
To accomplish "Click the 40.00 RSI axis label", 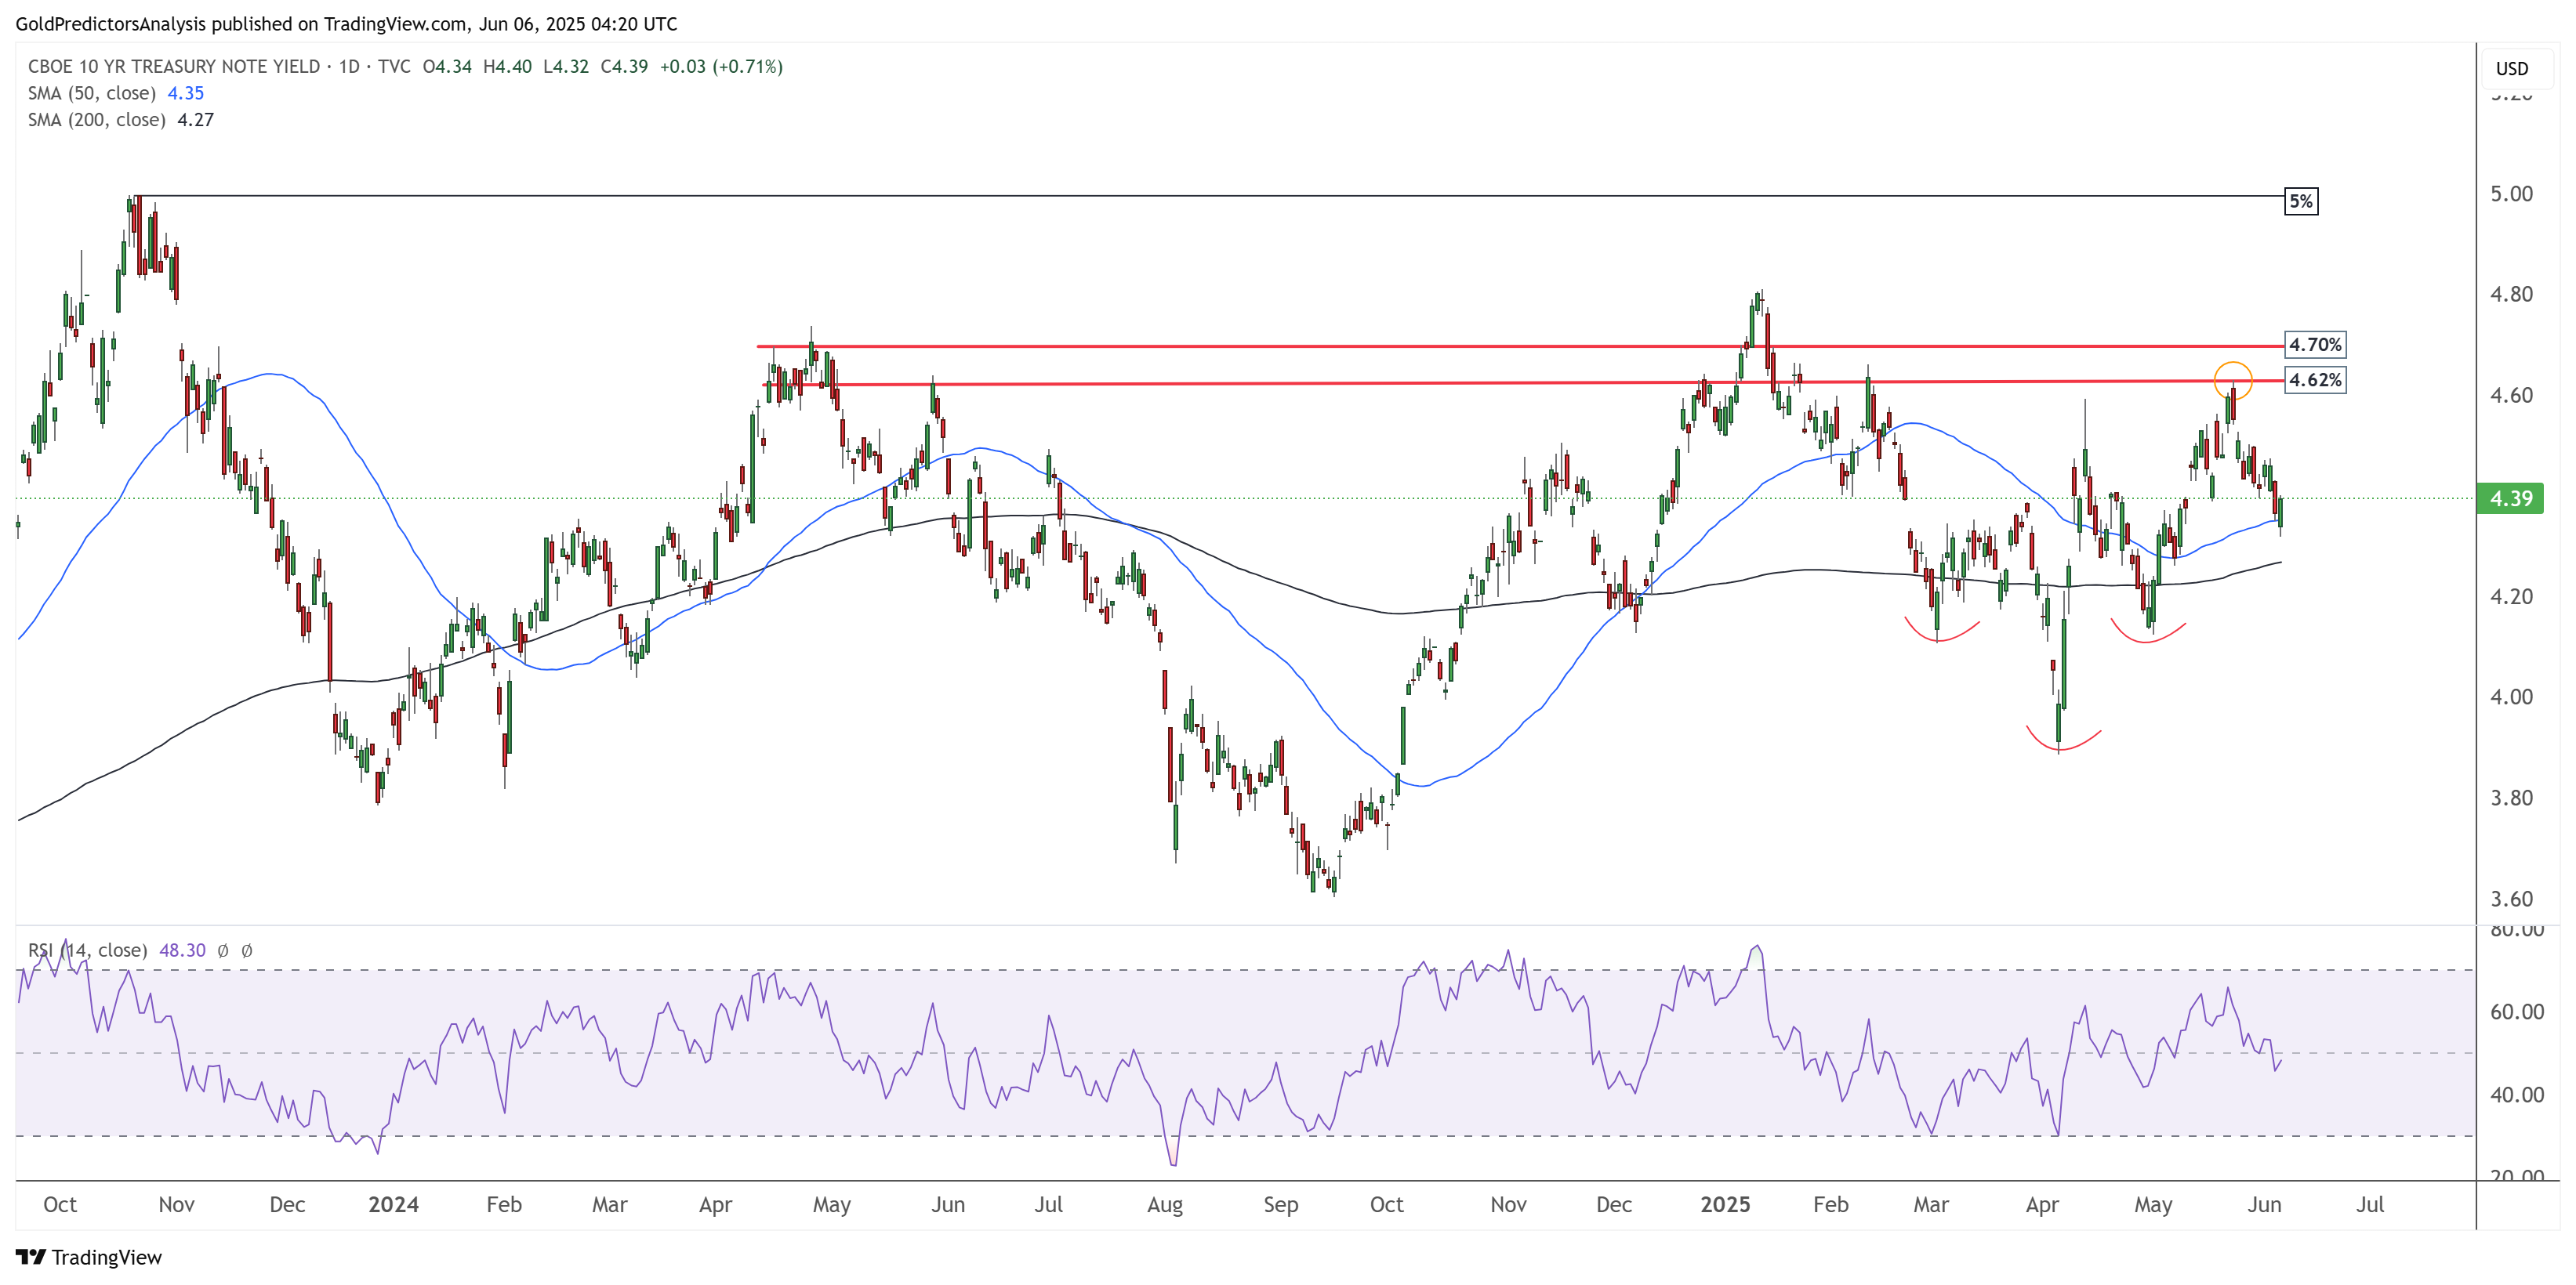I will [2517, 1094].
